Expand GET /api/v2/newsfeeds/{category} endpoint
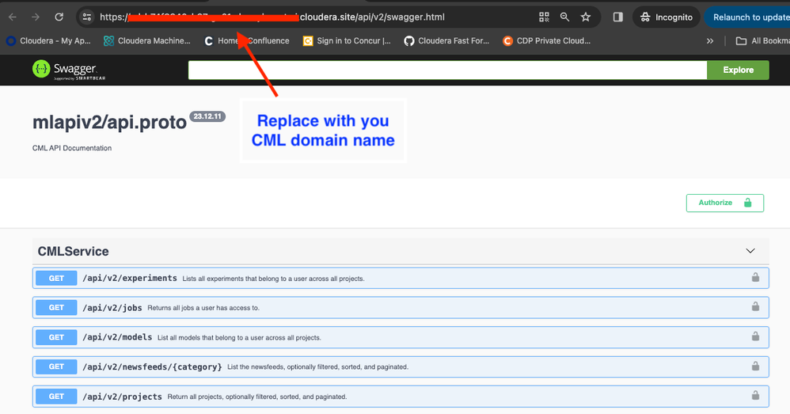The width and height of the screenshot is (790, 414). [401, 367]
